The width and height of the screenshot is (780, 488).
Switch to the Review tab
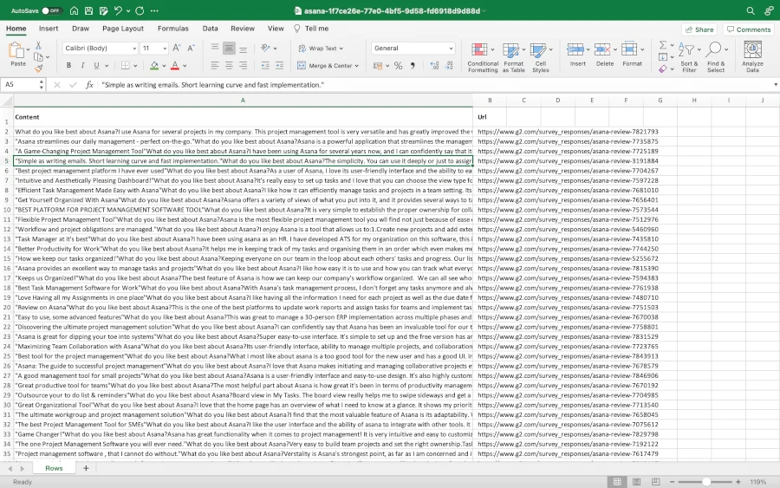tap(243, 29)
